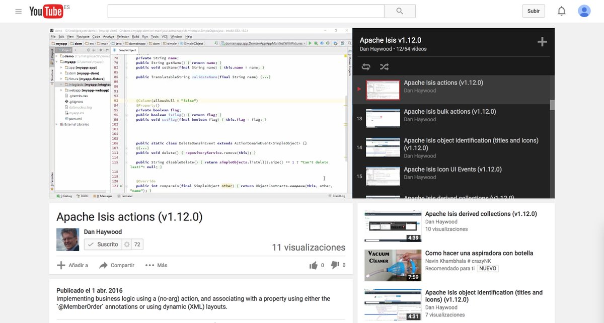Click the 72 subscriber count
This screenshot has height=323, width=604.
coord(137,245)
